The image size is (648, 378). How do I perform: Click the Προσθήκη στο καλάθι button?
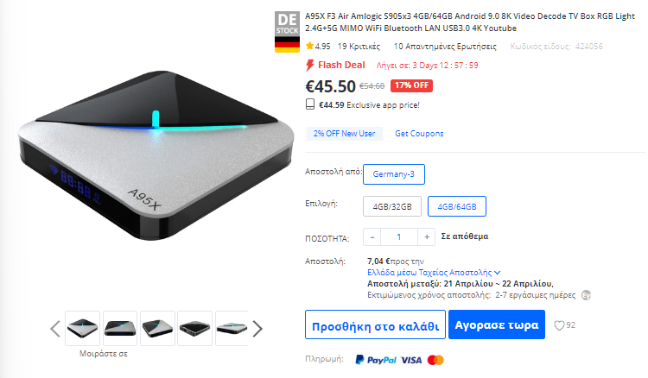[375, 324]
